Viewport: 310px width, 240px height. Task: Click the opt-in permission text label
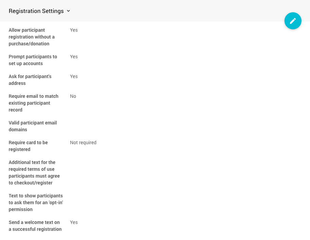click(x=36, y=202)
